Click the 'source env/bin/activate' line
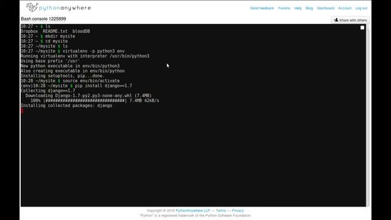Viewport: 391px width, 220px height. click(x=70, y=81)
